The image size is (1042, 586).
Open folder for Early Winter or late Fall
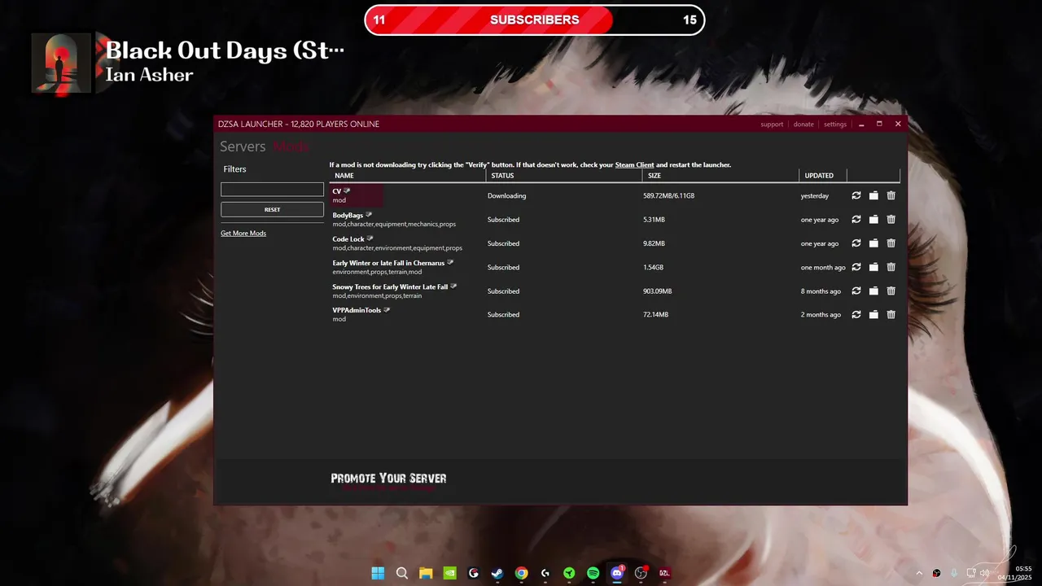tap(873, 267)
